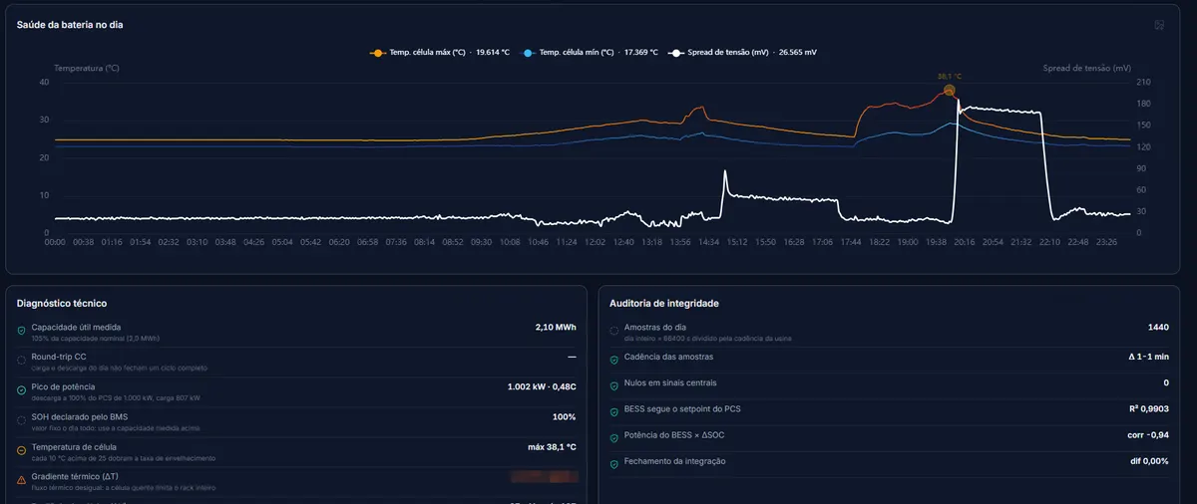
Task: Click the Diagnóstico técnico panel heading
Action: (62, 303)
